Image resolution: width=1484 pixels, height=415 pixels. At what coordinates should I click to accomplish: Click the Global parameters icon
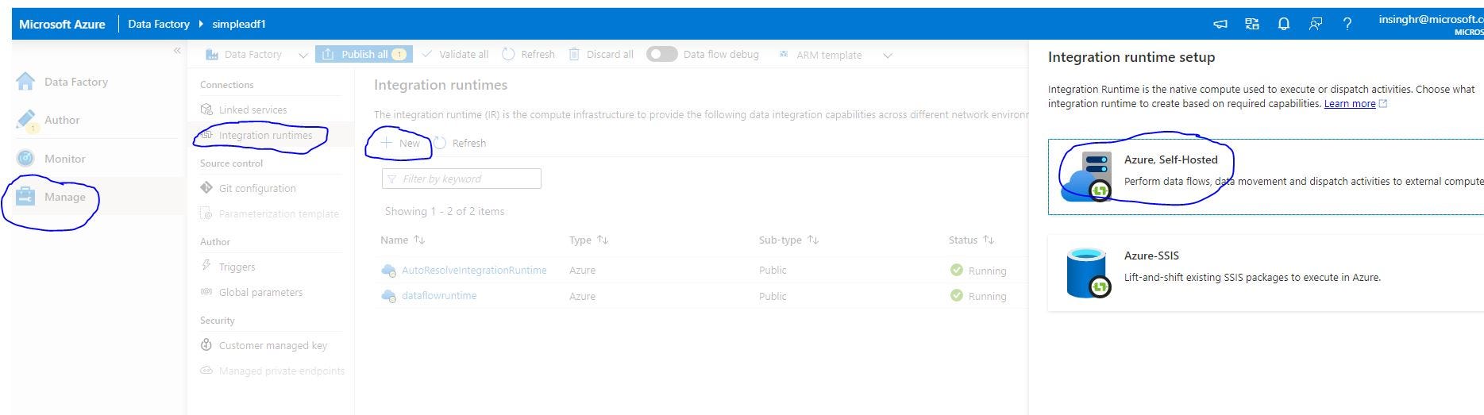point(206,292)
